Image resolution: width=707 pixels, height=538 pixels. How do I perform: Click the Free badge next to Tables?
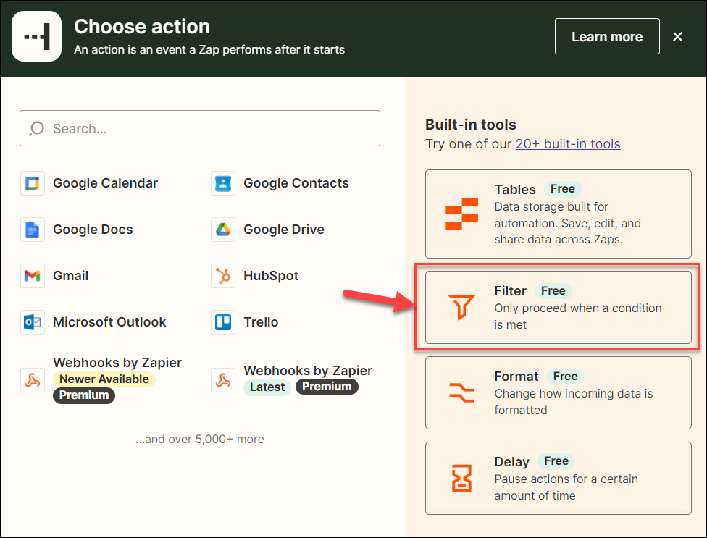click(563, 189)
